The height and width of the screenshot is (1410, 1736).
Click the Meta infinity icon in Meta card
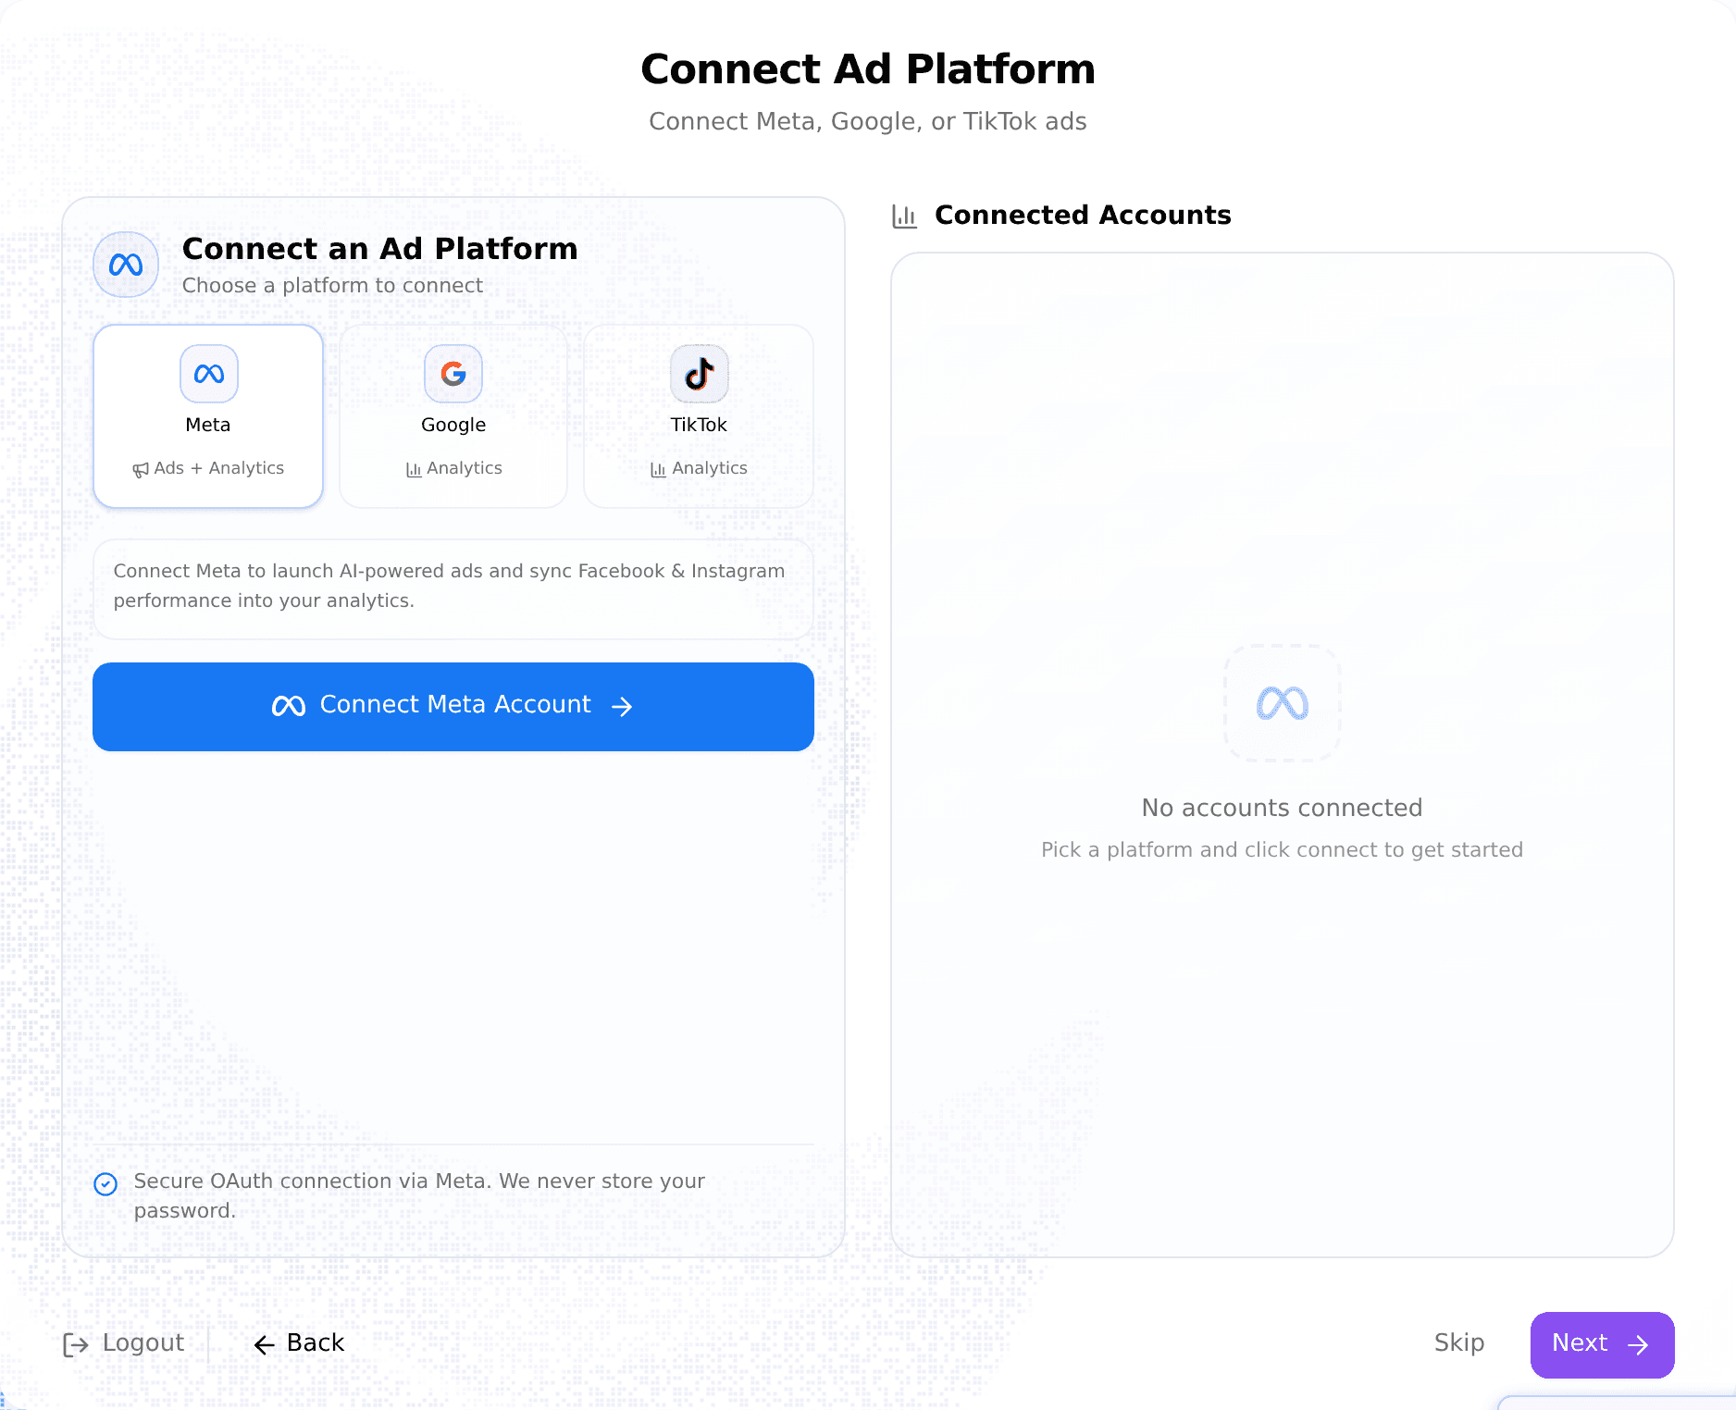pos(209,374)
